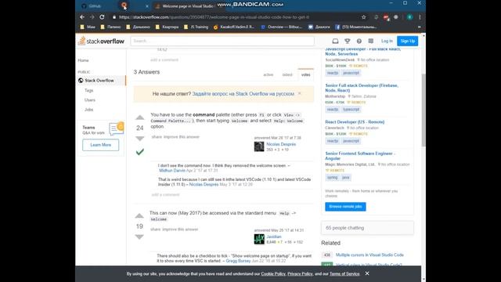
Task: Click the browser forward arrow
Action: (92, 17)
